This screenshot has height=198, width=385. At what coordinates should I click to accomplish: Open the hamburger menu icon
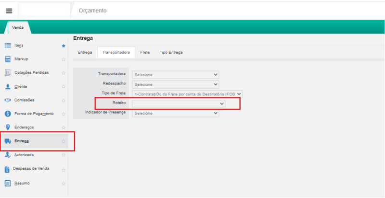point(9,11)
